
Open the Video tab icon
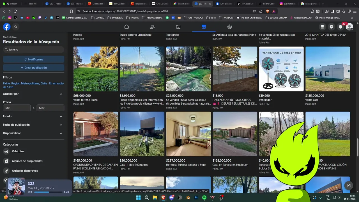pos(178,27)
